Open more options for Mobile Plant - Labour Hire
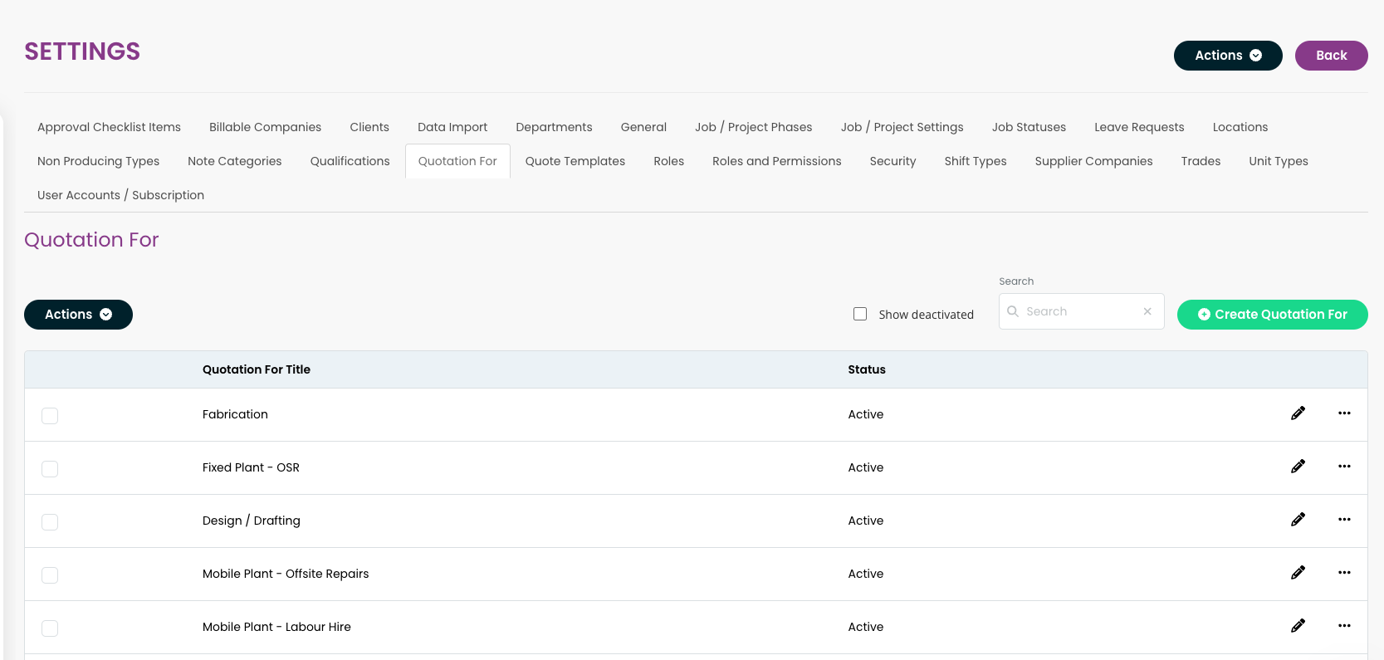1384x660 pixels. 1344,626
